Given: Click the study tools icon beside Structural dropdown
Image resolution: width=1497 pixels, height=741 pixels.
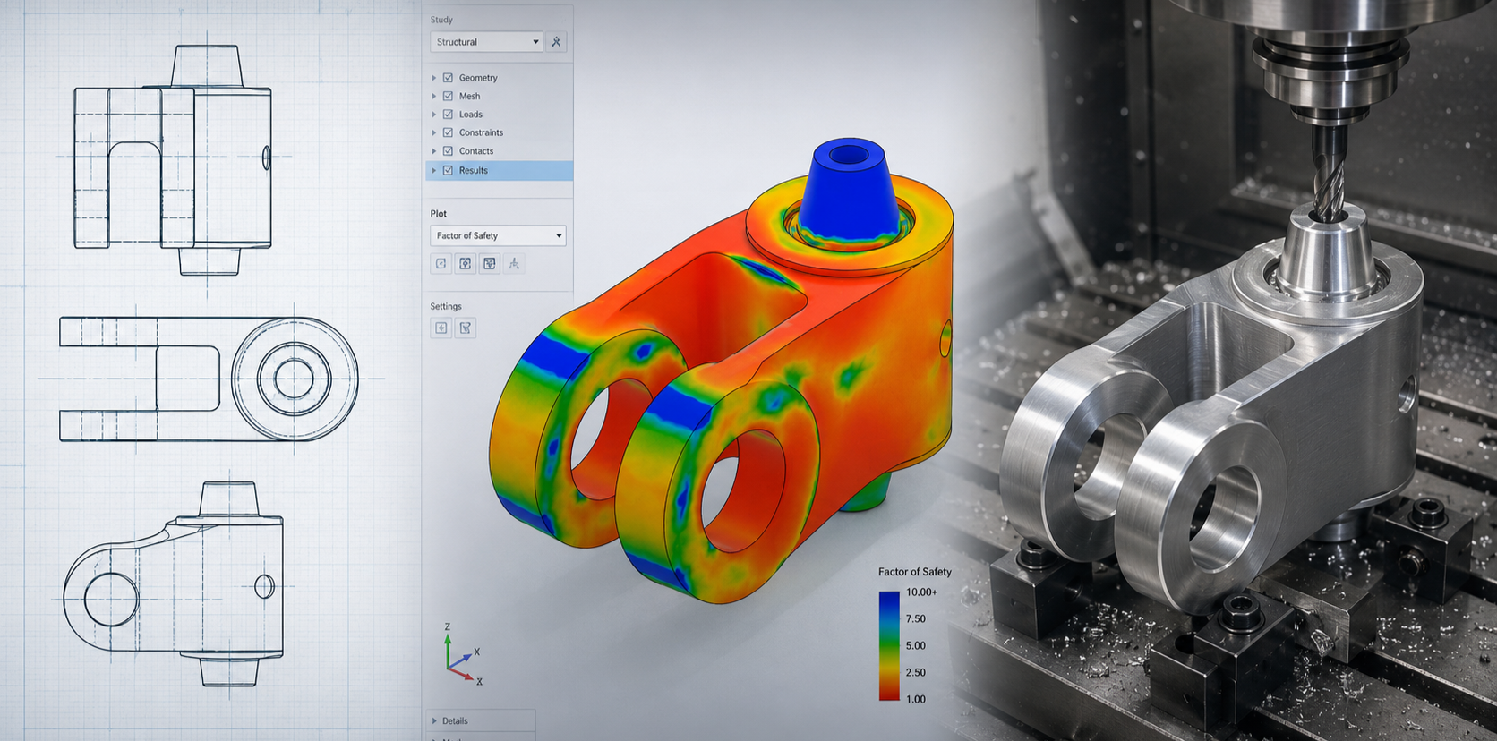Looking at the screenshot, I should pos(556,42).
